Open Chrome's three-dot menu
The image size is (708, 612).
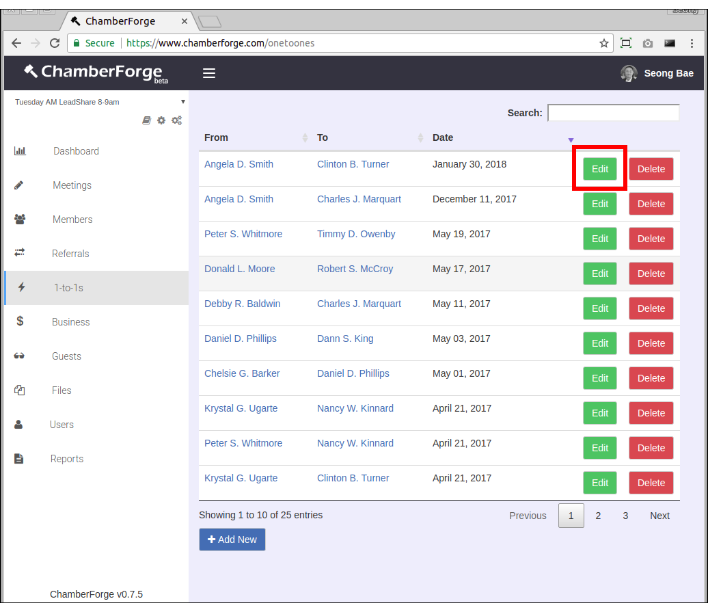click(x=692, y=43)
